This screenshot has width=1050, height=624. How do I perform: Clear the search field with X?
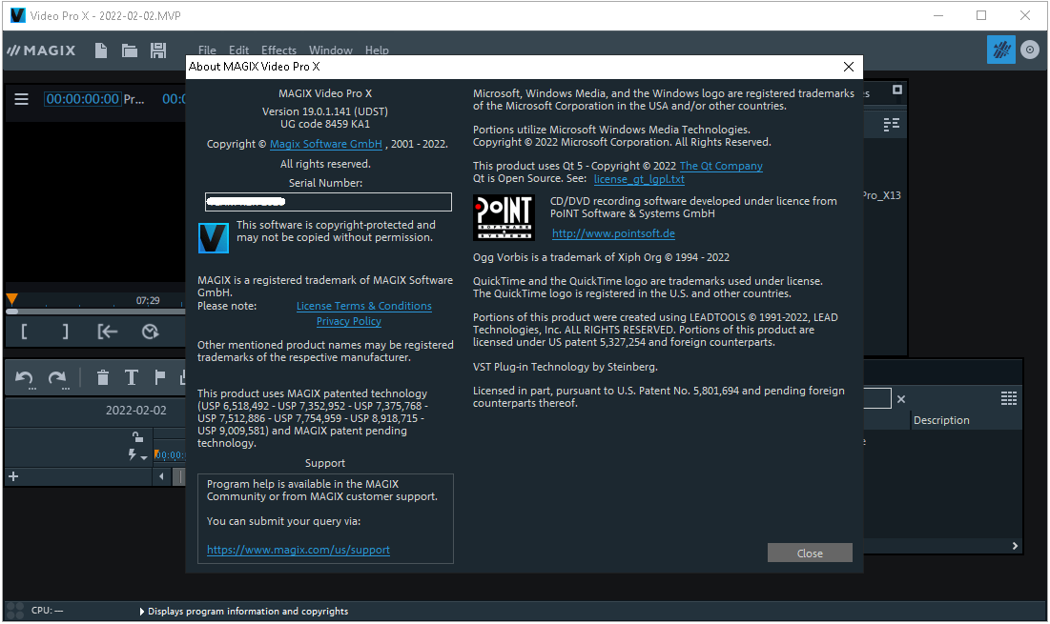[x=901, y=399]
